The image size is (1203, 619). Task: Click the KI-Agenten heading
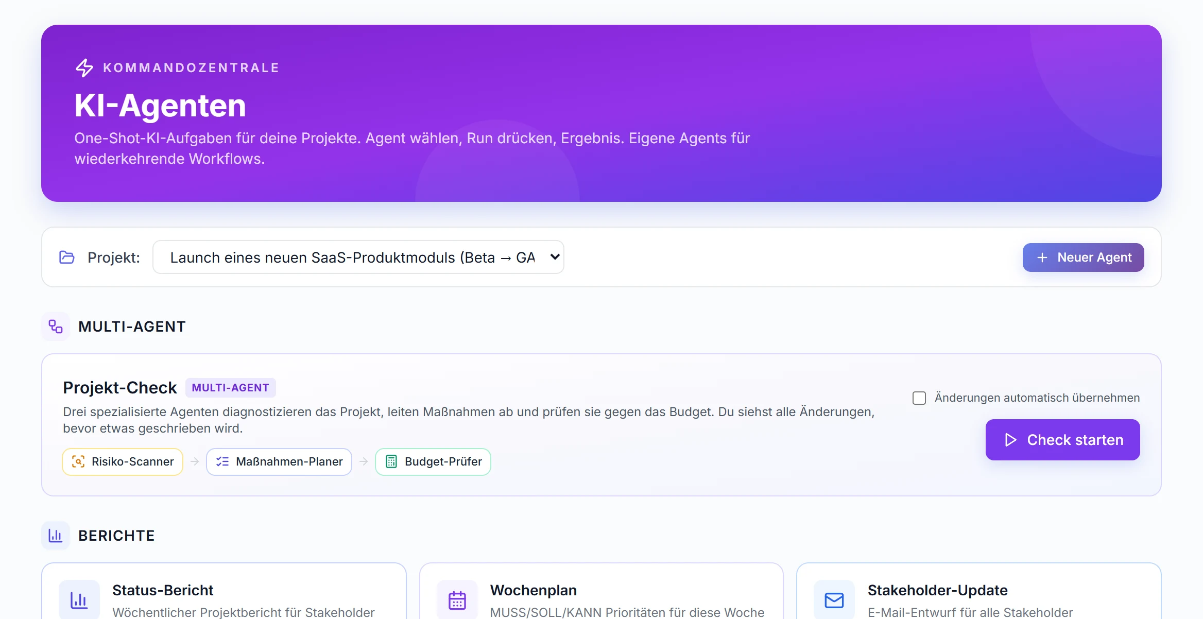160,105
